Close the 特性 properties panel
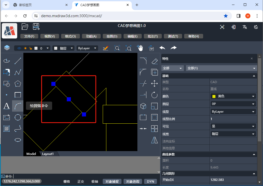 (x=252, y=58)
